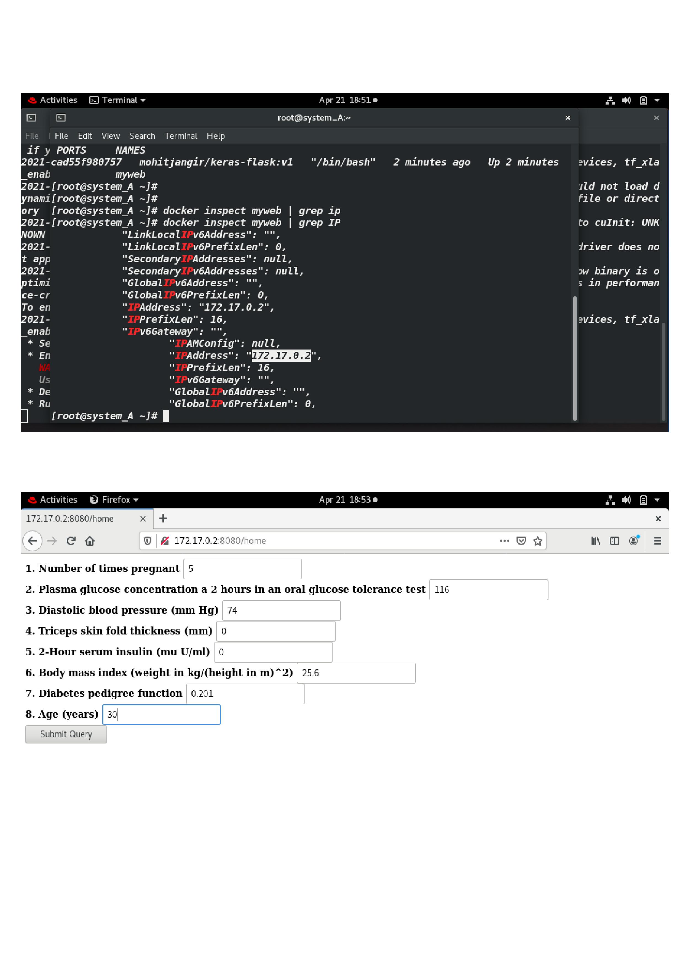Click the Firefox home icon
Image resolution: width=685 pixels, height=968 pixels.
pos(90,540)
